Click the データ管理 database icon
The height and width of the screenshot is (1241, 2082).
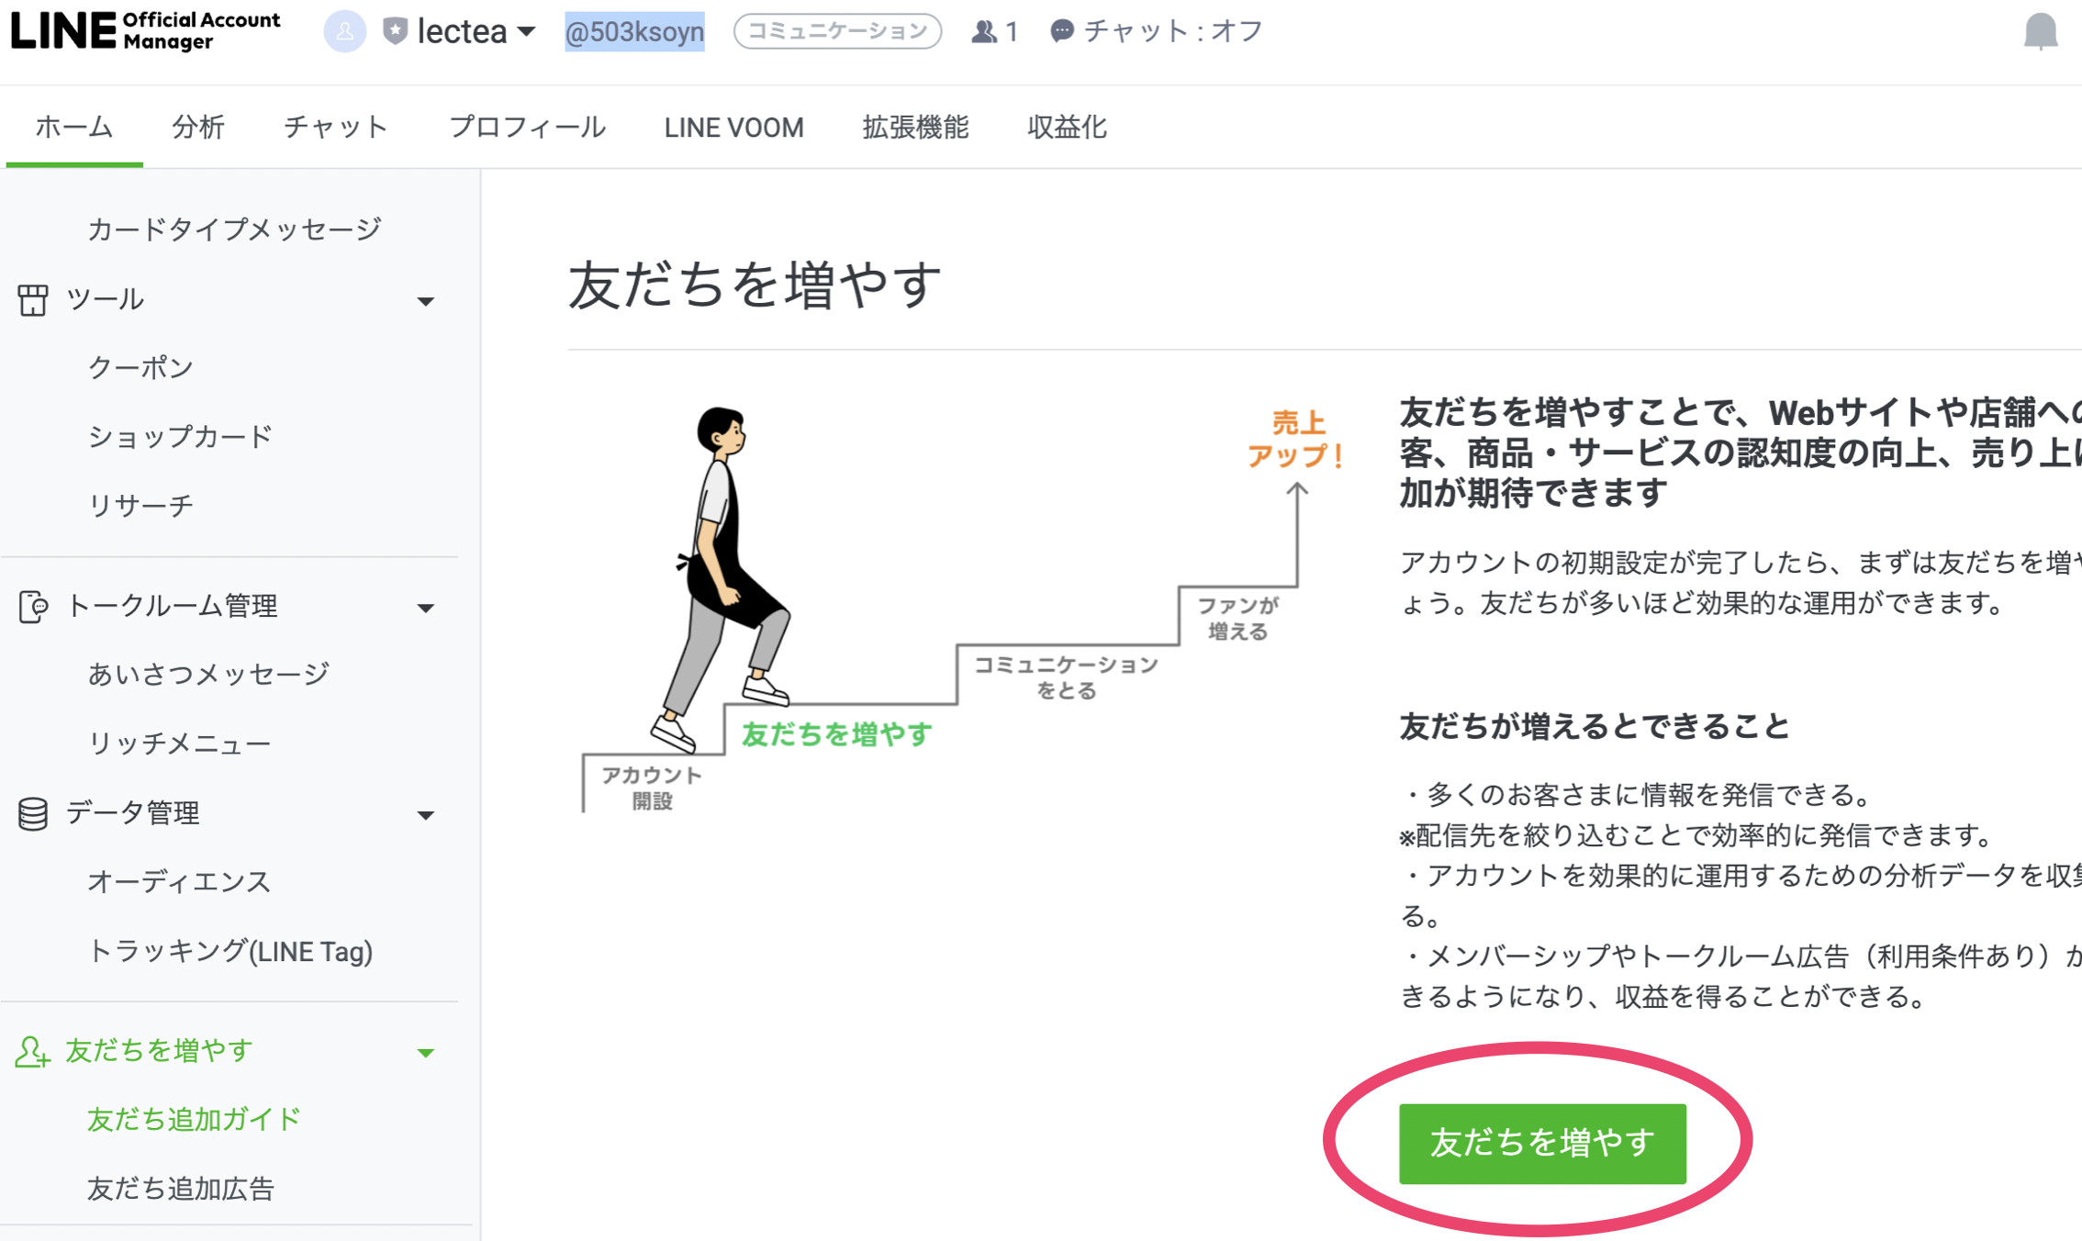(x=33, y=812)
